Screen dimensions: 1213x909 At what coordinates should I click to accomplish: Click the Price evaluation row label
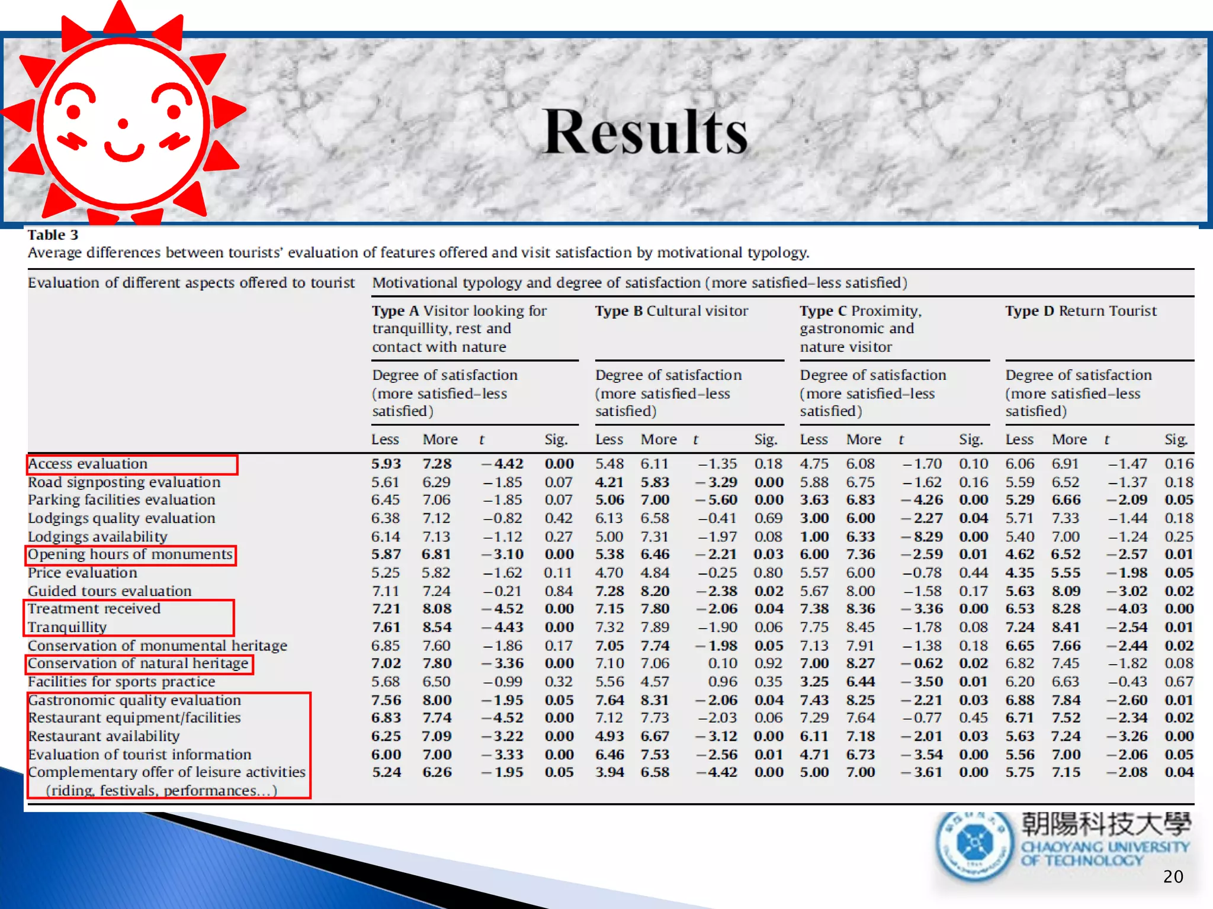[x=82, y=573]
